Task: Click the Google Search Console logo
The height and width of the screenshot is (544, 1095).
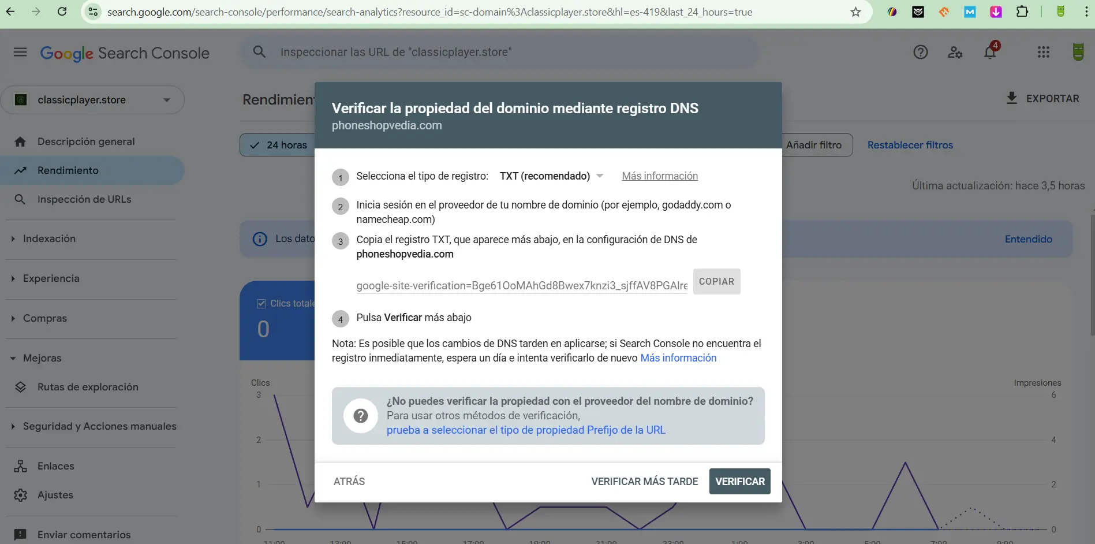Action: (125, 53)
